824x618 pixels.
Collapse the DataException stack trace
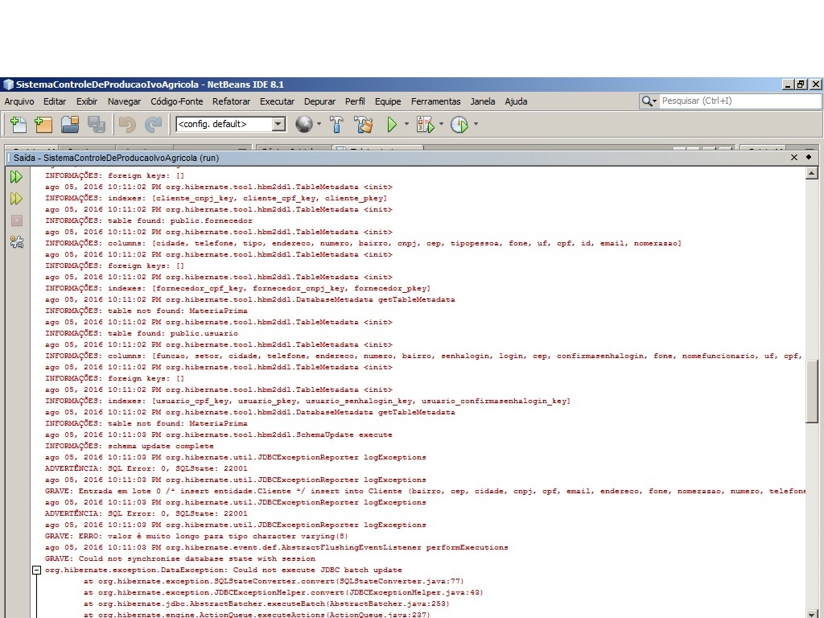click(x=36, y=571)
